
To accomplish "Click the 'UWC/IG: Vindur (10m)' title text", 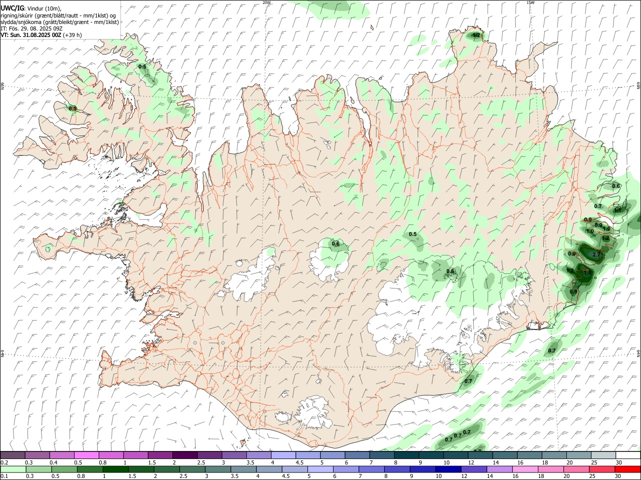I will pos(31,8).
